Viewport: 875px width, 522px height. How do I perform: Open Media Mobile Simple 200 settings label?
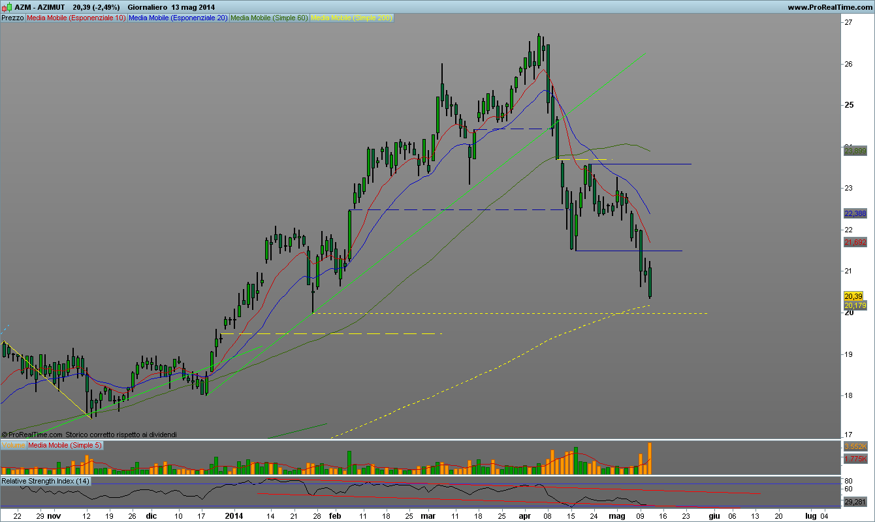[352, 18]
